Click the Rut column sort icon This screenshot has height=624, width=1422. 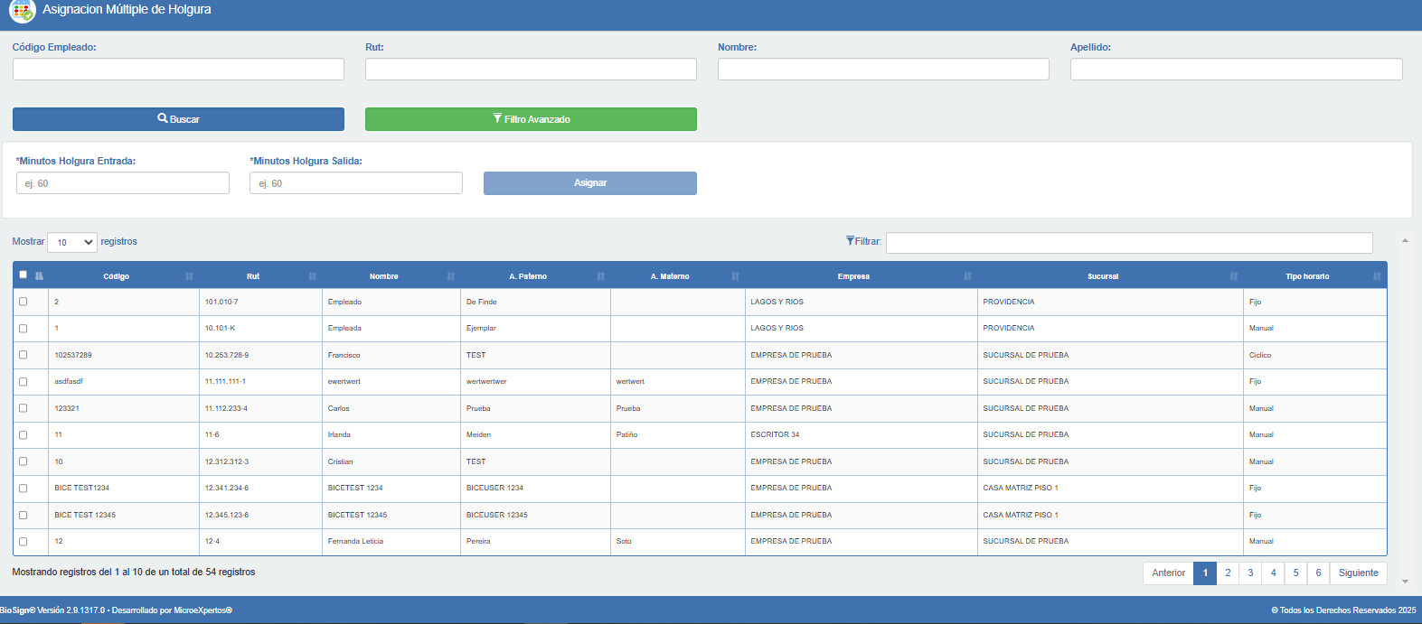pyautogui.click(x=312, y=276)
